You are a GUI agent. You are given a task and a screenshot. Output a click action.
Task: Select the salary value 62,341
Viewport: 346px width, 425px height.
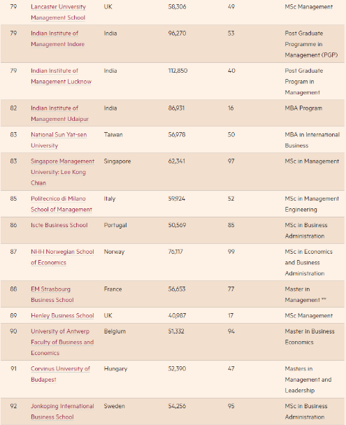point(177,161)
